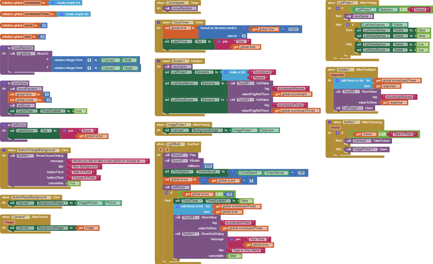The image size is (433, 264).
Task: Click the gear on scoreboardTimes' create empty list block
Action: 61,14
